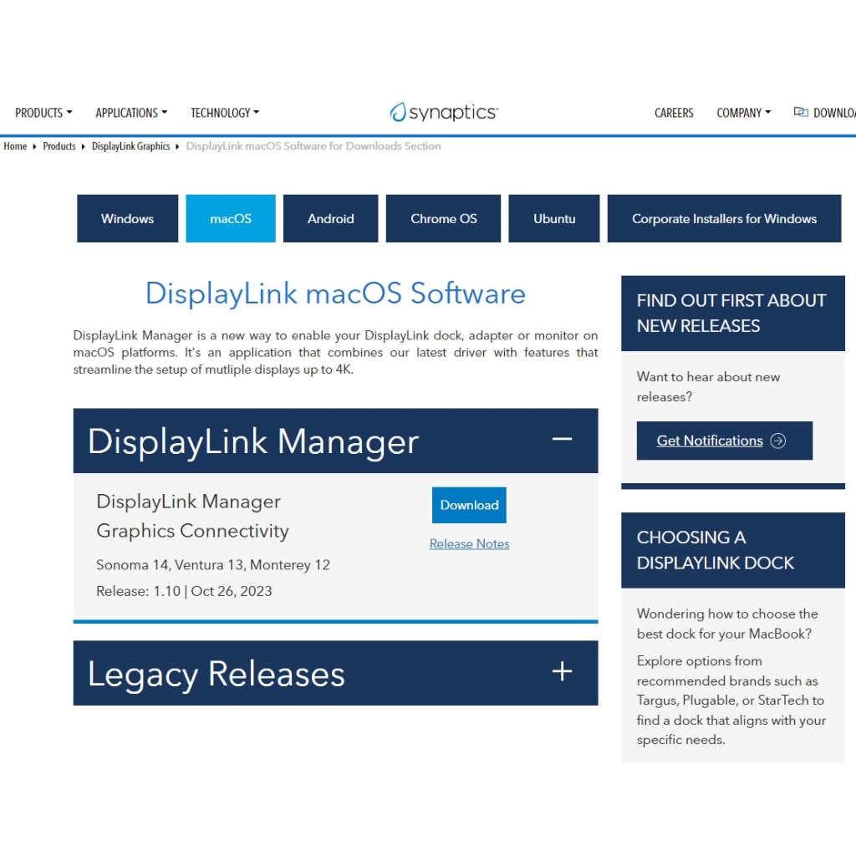The height and width of the screenshot is (856, 856).
Task: Download DisplayLink Manager Graphics Connectivity
Action: (x=469, y=505)
